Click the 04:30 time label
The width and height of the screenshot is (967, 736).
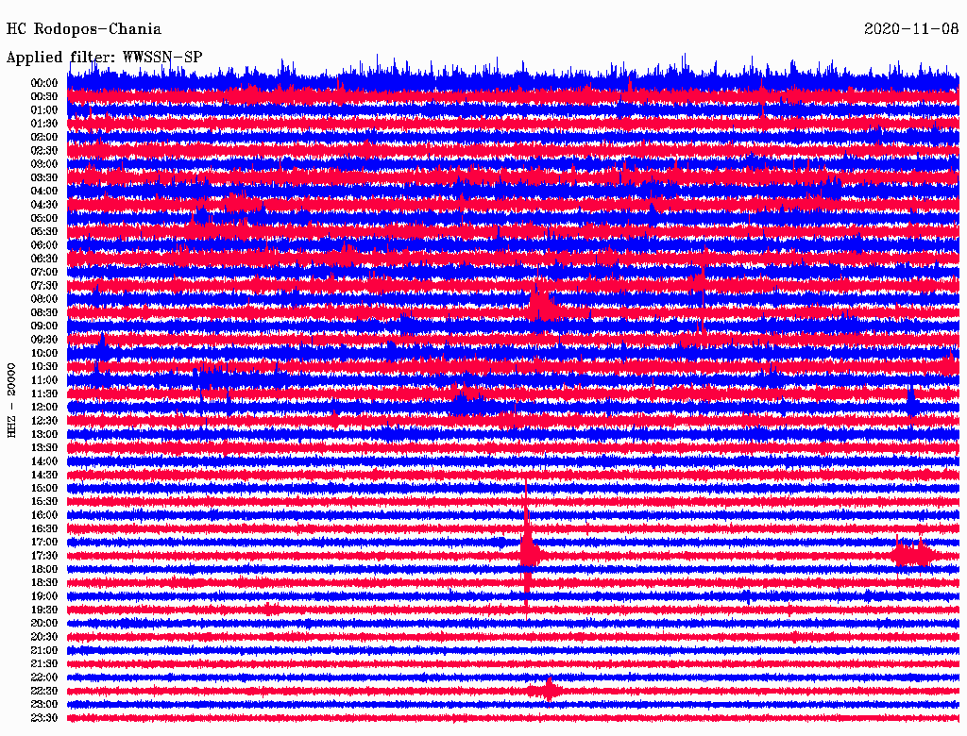[x=43, y=204]
